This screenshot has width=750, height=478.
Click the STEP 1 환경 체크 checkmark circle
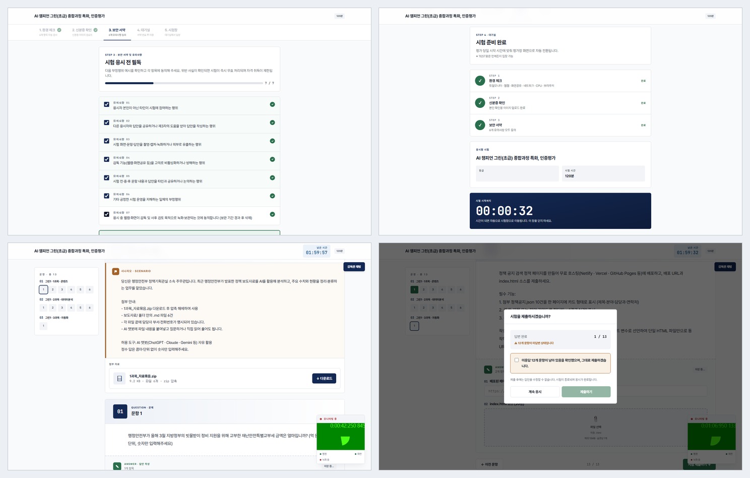tap(480, 81)
